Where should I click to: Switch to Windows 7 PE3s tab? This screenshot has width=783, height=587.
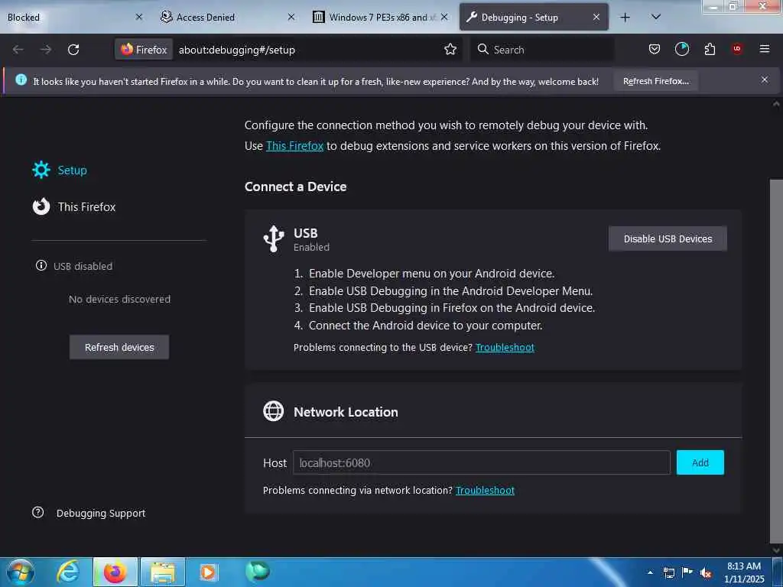(x=379, y=18)
